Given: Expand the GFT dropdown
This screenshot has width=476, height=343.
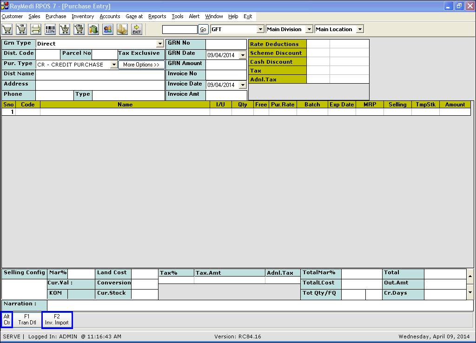Looking at the screenshot, I should tap(260, 29).
